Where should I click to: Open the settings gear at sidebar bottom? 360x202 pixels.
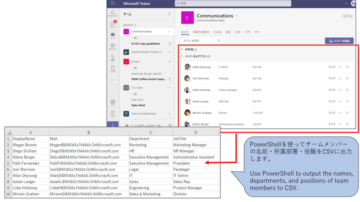point(170,125)
